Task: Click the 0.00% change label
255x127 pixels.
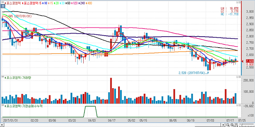Action: (250, 64)
